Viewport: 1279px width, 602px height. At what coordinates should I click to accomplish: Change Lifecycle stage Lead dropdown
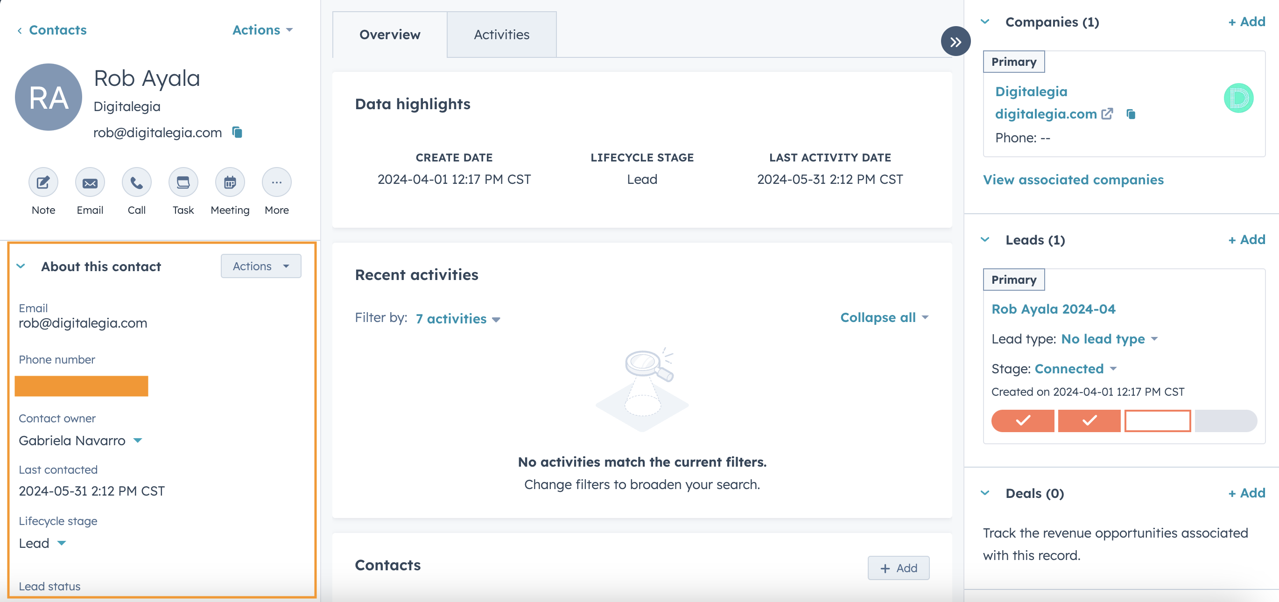coord(42,543)
